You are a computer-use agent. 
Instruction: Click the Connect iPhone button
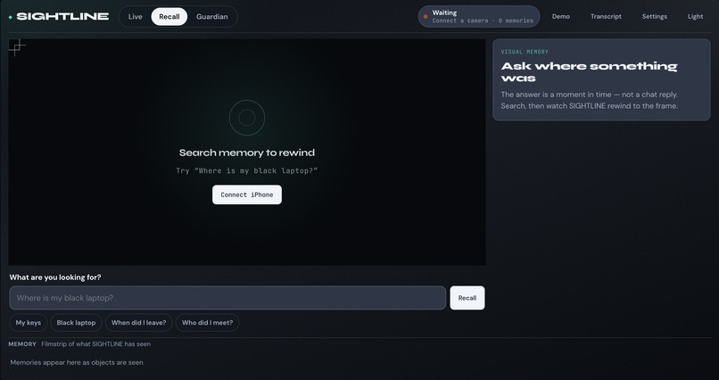pyautogui.click(x=247, y=194)
